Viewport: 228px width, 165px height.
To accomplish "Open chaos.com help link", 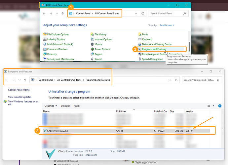I will click(91, 155).
